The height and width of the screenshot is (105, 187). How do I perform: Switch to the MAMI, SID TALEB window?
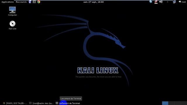[x=15, y=103]
